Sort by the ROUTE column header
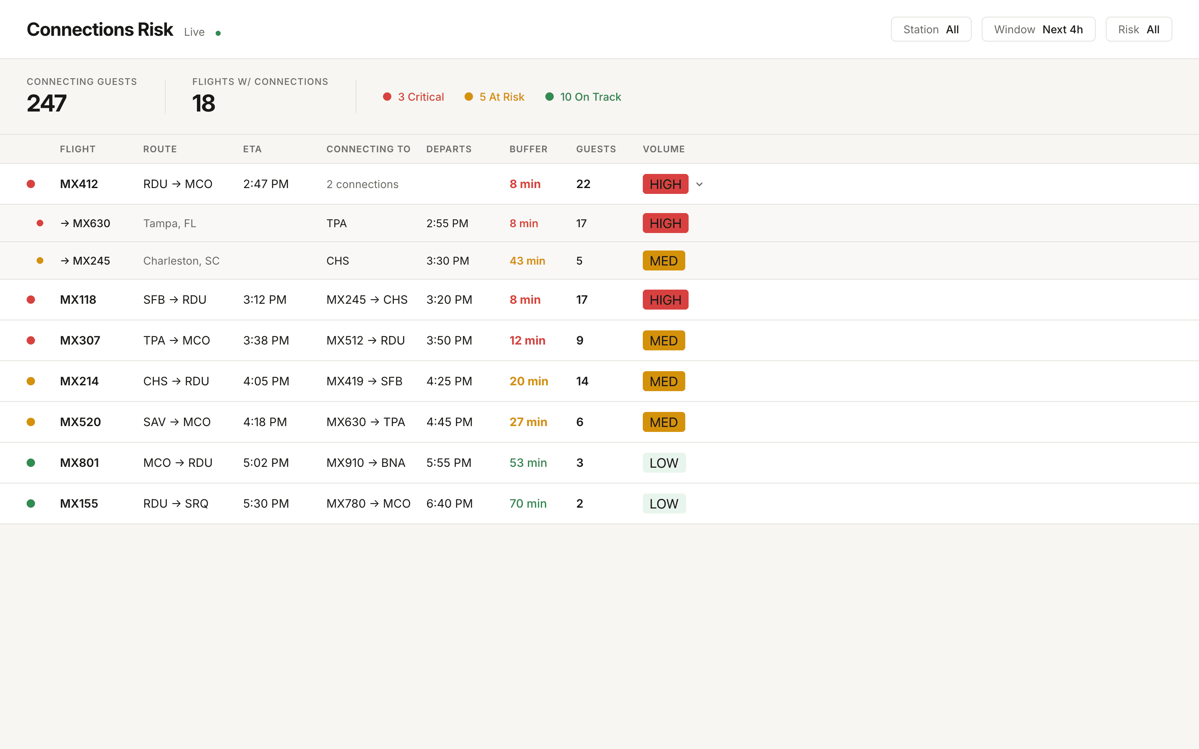This screenshot has width=1199, height=749. pos(160,149)
